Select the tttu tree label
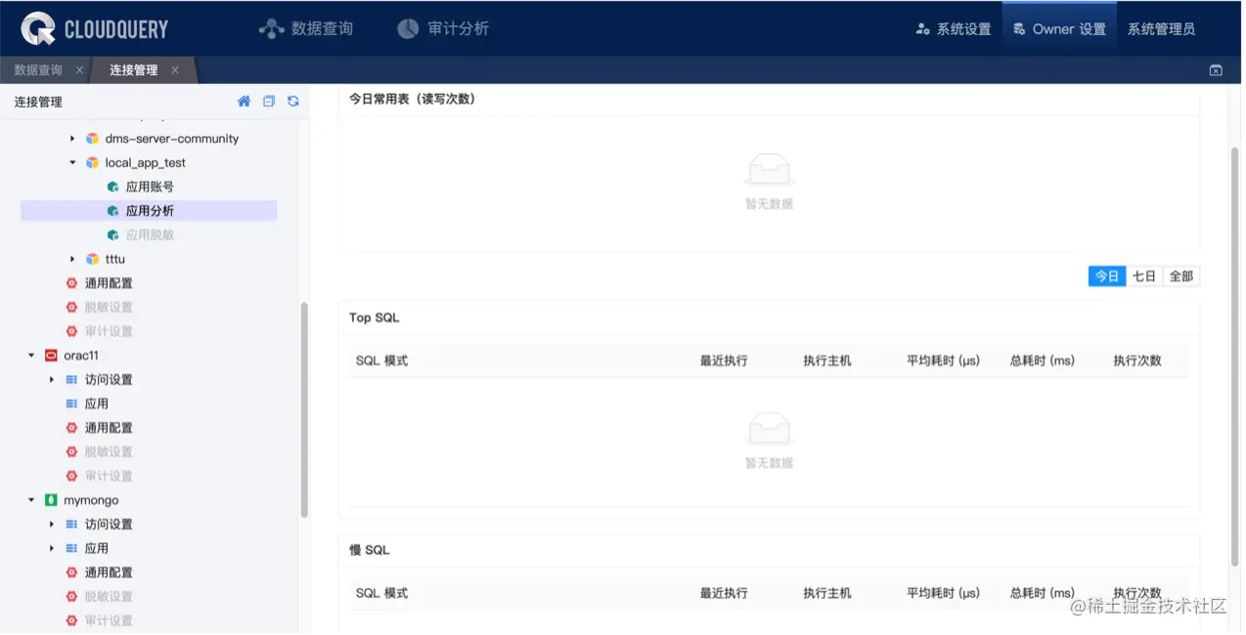This screenshot has height=635, width=1246. pos(115,259)
